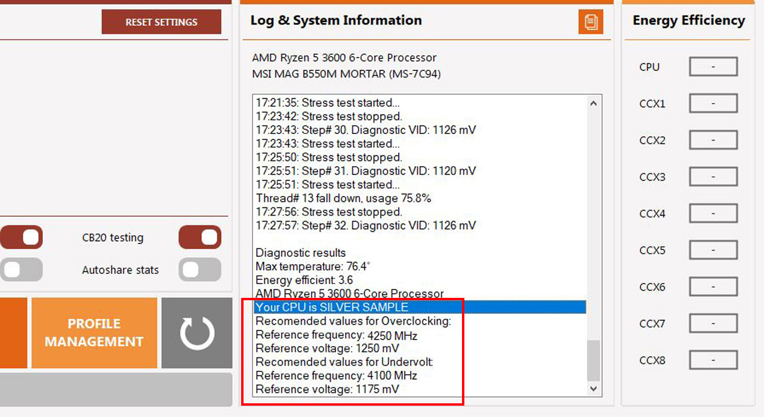
Task: Click the CCX8 efficiency value box
Action: point(713,360)
